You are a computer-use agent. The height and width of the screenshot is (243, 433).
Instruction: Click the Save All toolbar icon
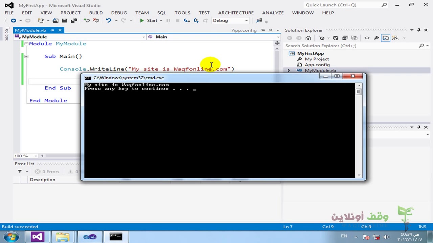[x=73, y=21]
